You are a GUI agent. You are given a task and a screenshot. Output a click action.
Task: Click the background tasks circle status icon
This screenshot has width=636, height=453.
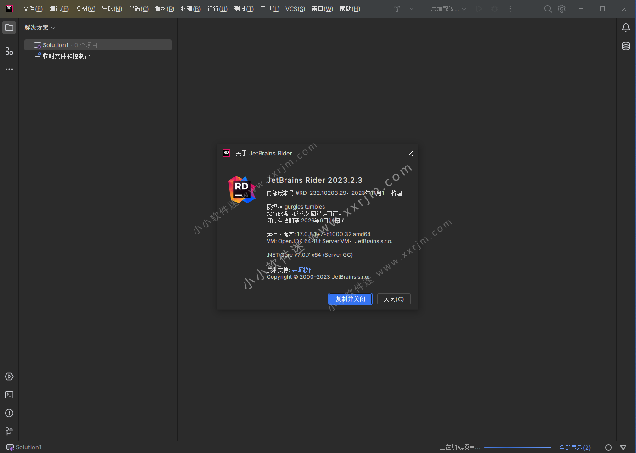[608, 447]
